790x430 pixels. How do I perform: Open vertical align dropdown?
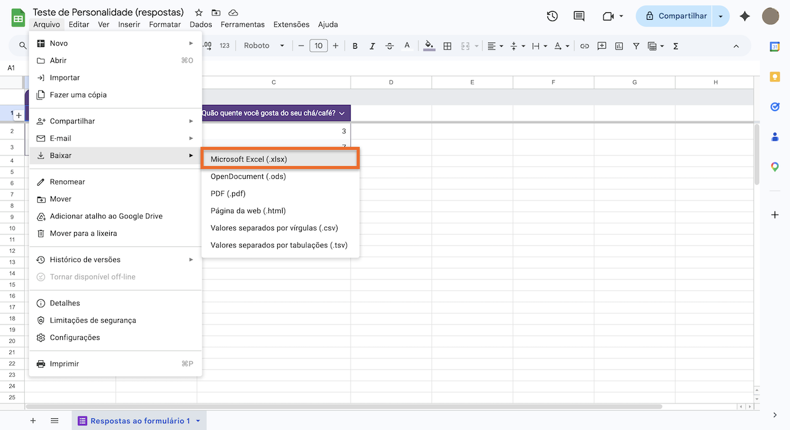pyautogui.click(x=518, y=46)
